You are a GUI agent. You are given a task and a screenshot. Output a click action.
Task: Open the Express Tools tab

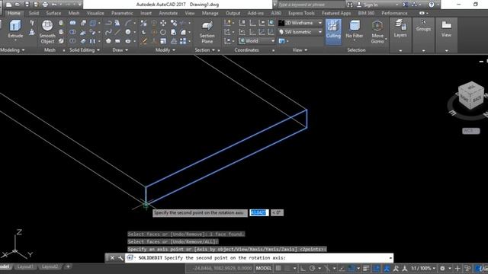point(301,13)
